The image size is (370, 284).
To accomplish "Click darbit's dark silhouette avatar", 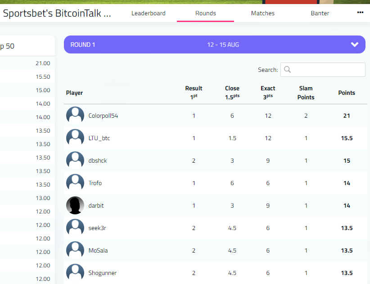I will click(x=75, y=205).
